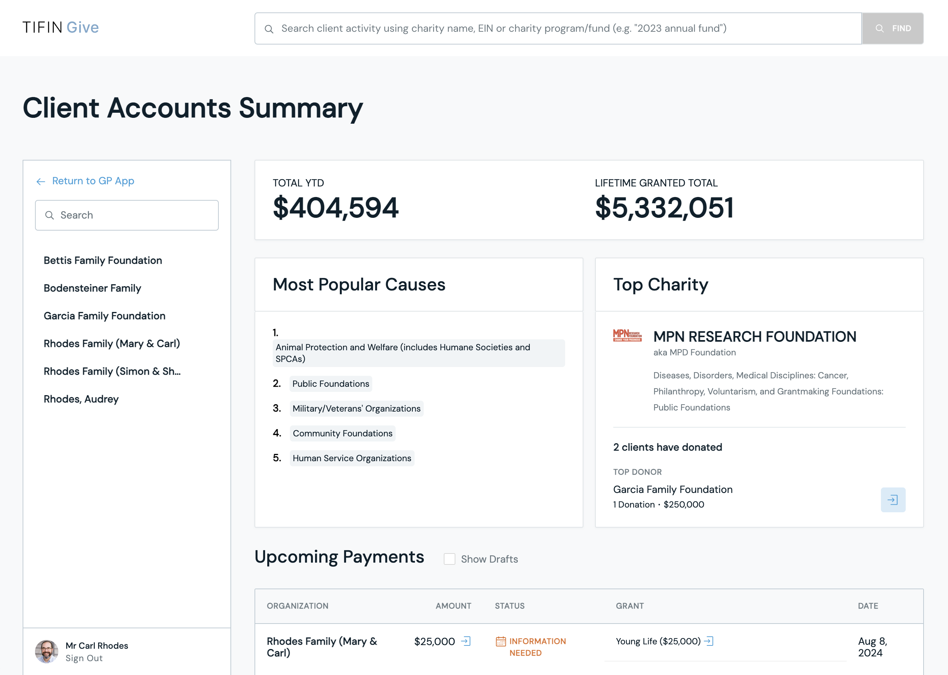Click the Return to GP App arrow icon
Viewport: 948px width, 675px height.
coord(41,181)
